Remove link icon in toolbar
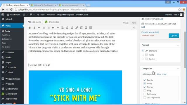Image resolution: width=187 pixels, height=105 pixels. click(81, 28)
